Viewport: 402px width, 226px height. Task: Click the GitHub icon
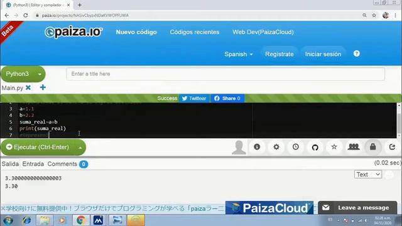click(315, 147)
